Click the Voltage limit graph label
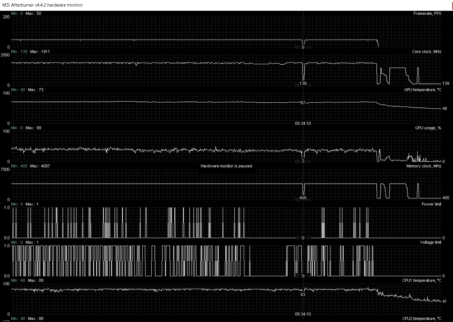 pyautogui.click(x=430, y=242)
